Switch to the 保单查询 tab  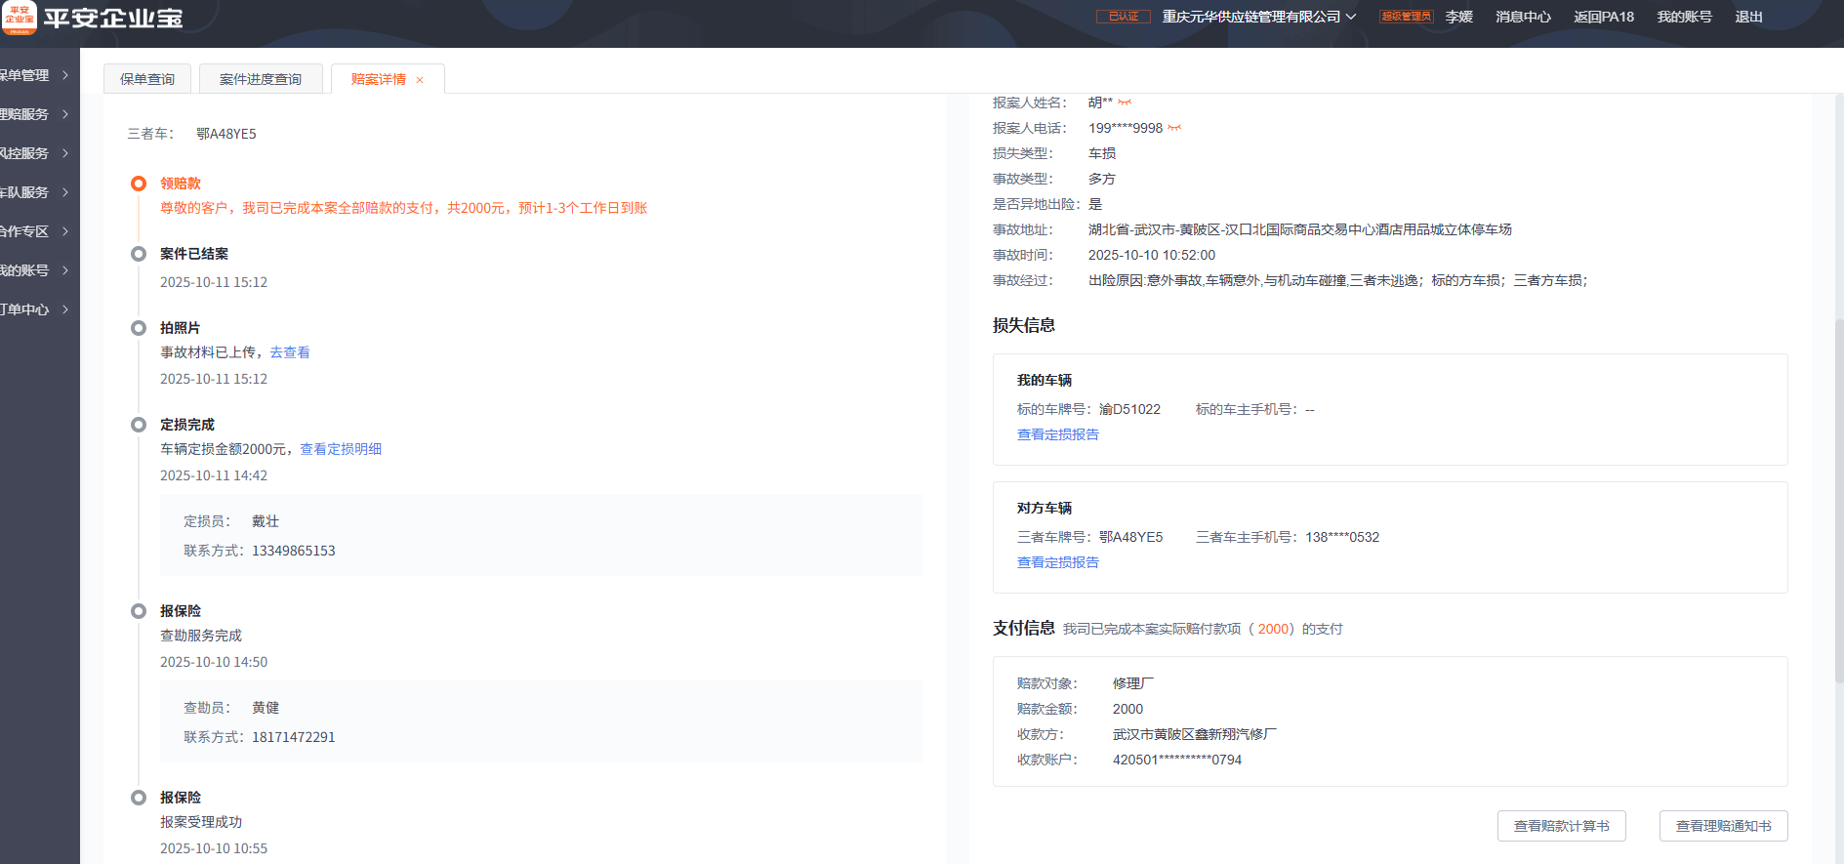147,79
